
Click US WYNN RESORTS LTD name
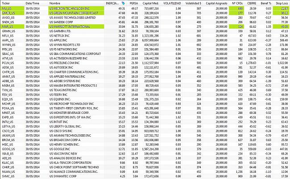point(65,45)
